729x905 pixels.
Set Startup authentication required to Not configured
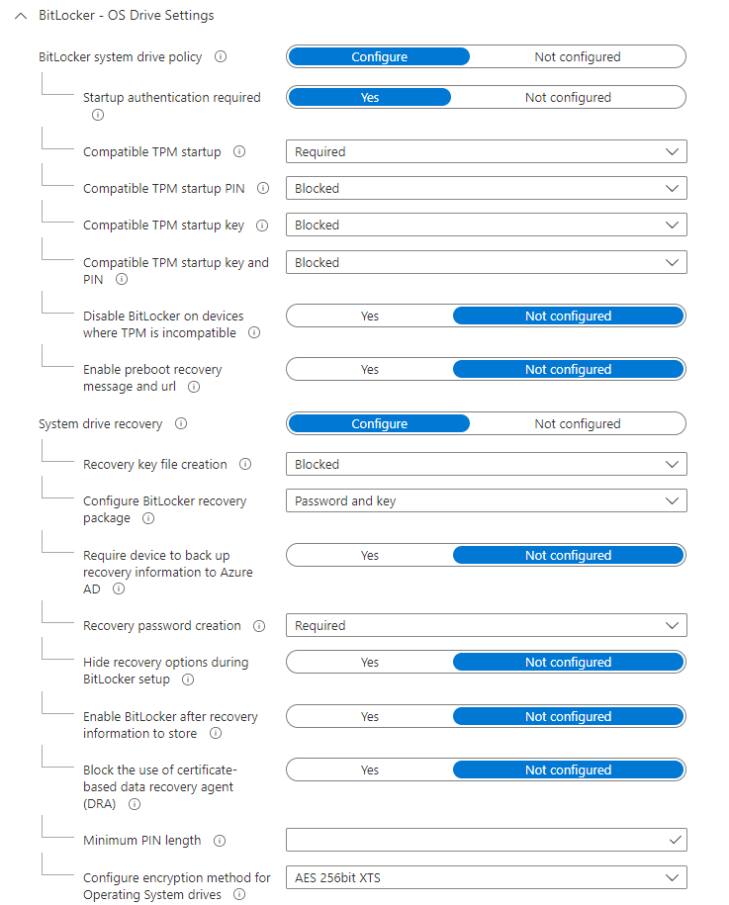(567, 97)
